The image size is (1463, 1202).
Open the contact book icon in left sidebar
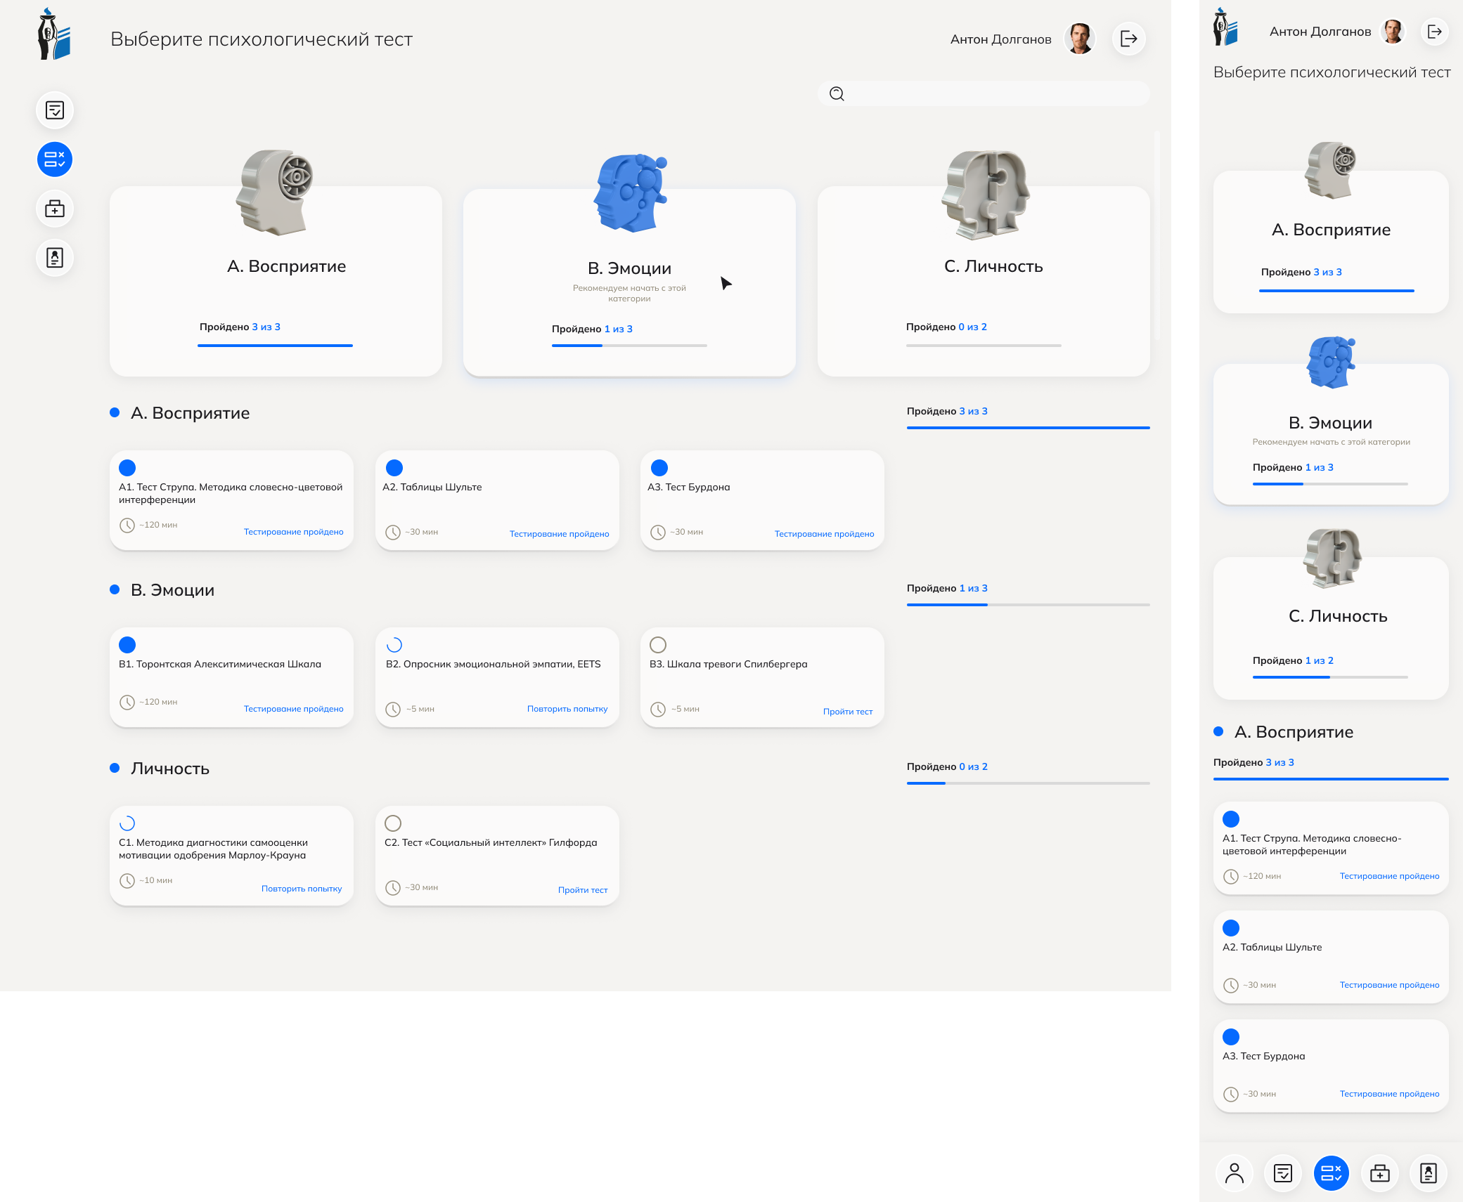pyautogui.click(x=55, y=258)
